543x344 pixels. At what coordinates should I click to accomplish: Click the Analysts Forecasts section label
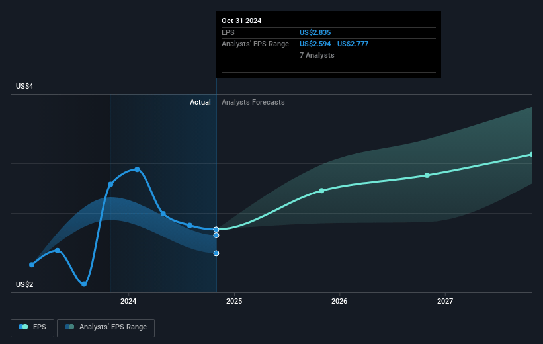click(x=253, y=102)
